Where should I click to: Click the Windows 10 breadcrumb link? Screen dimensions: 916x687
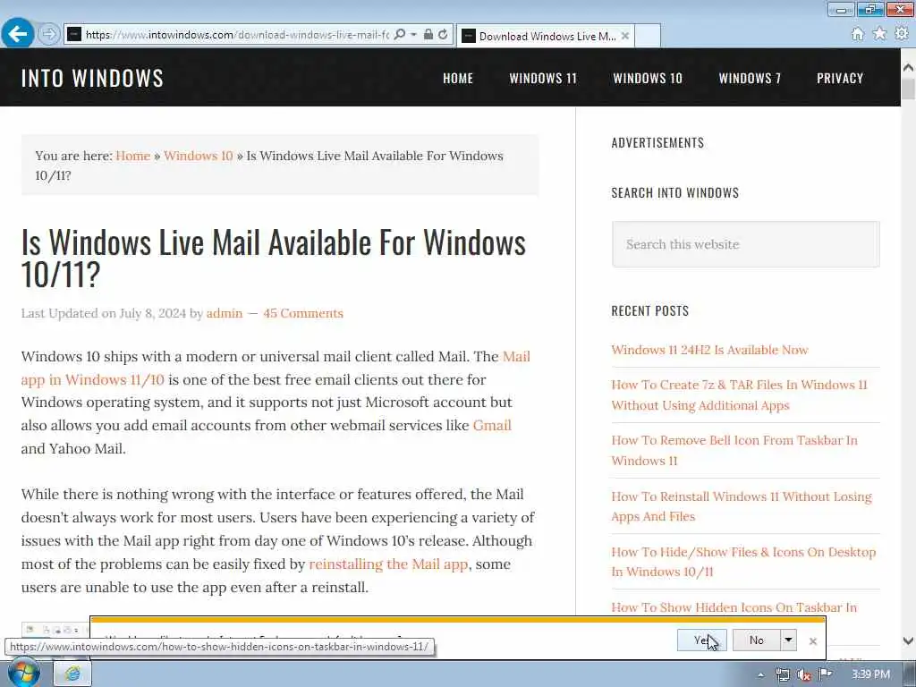[x=198, y=156]
